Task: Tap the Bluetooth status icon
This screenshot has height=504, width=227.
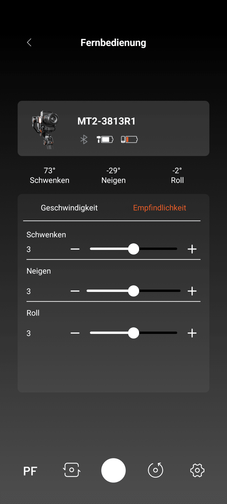Action: click(84, 139)
